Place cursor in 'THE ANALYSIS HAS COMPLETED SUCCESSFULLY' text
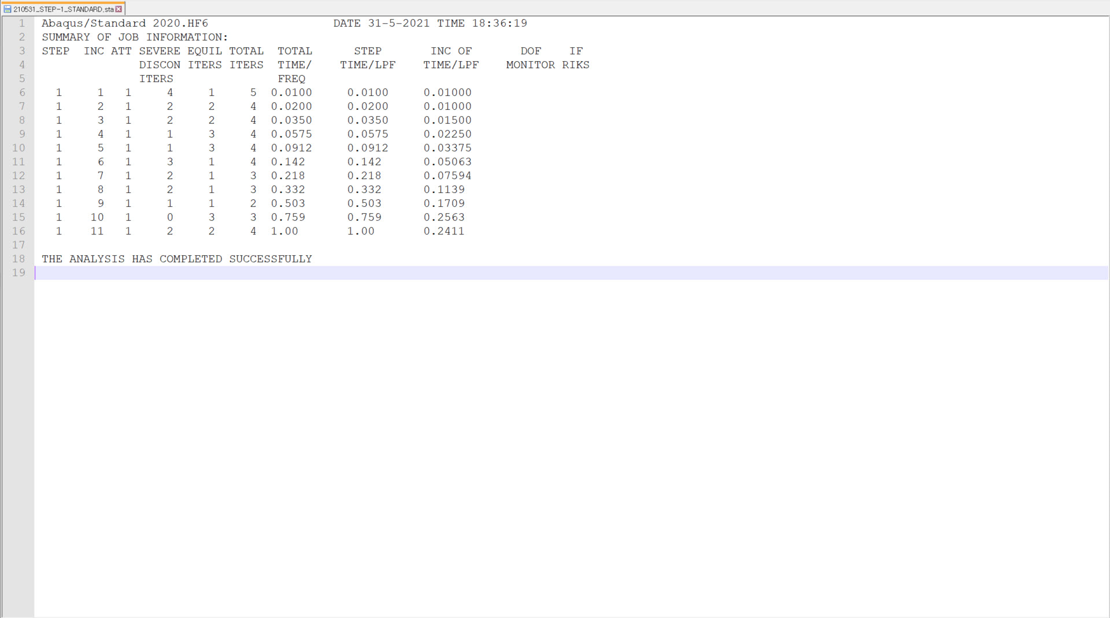 click(177, 259)
